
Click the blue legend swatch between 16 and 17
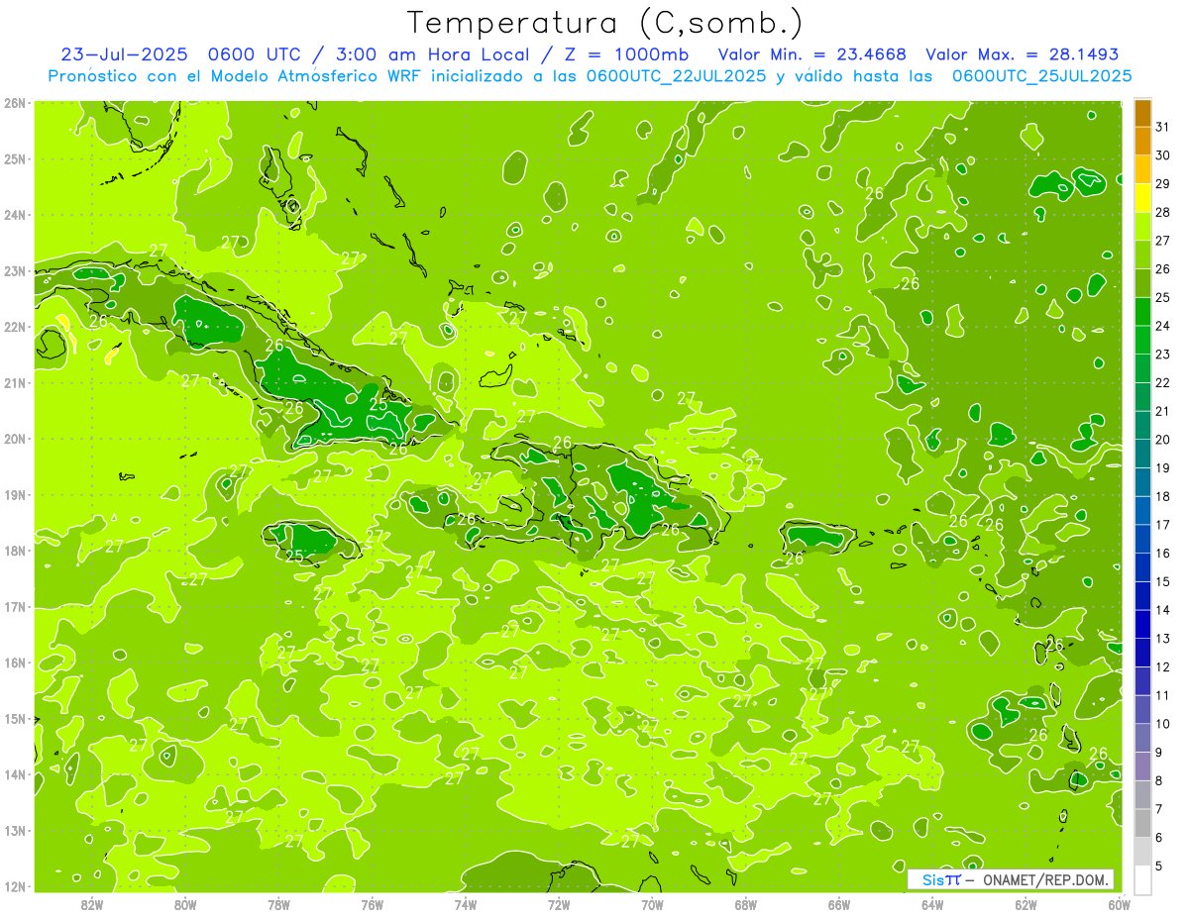(x=1143, y=539)
